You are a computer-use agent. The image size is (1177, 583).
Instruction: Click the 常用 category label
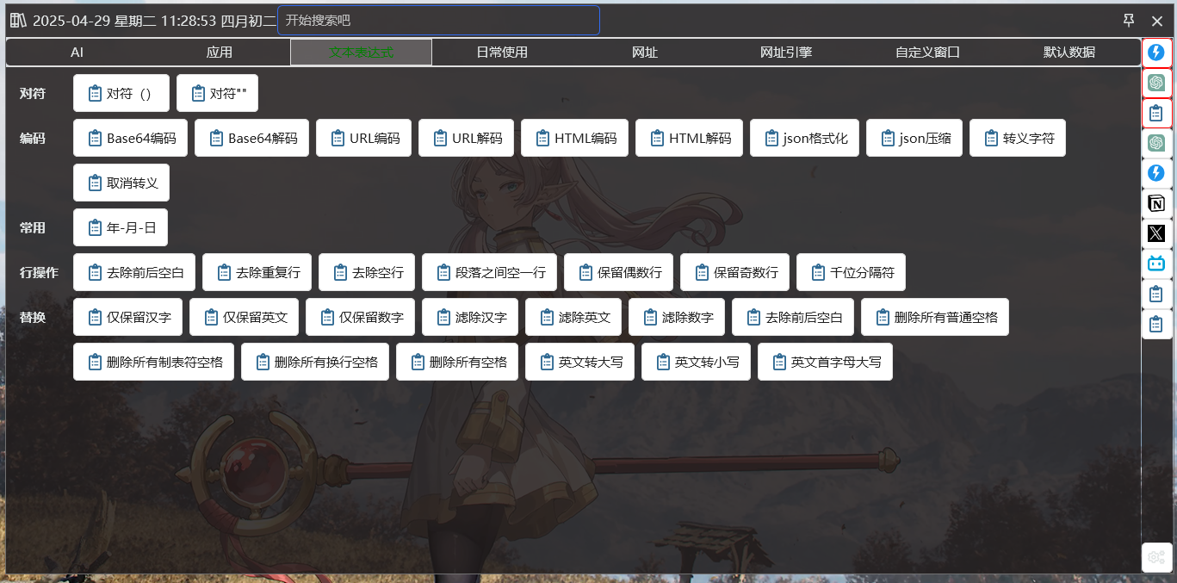[x=33, y=227]
